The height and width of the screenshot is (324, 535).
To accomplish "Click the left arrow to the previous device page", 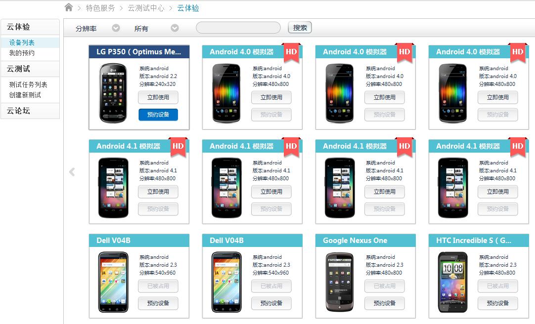I will [x=72, y=172].
